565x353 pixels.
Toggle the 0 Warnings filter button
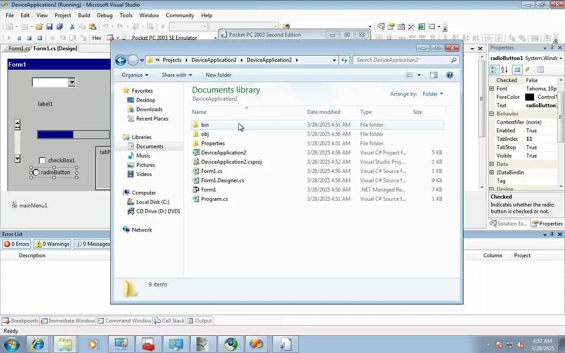click(x=52, y=244)
